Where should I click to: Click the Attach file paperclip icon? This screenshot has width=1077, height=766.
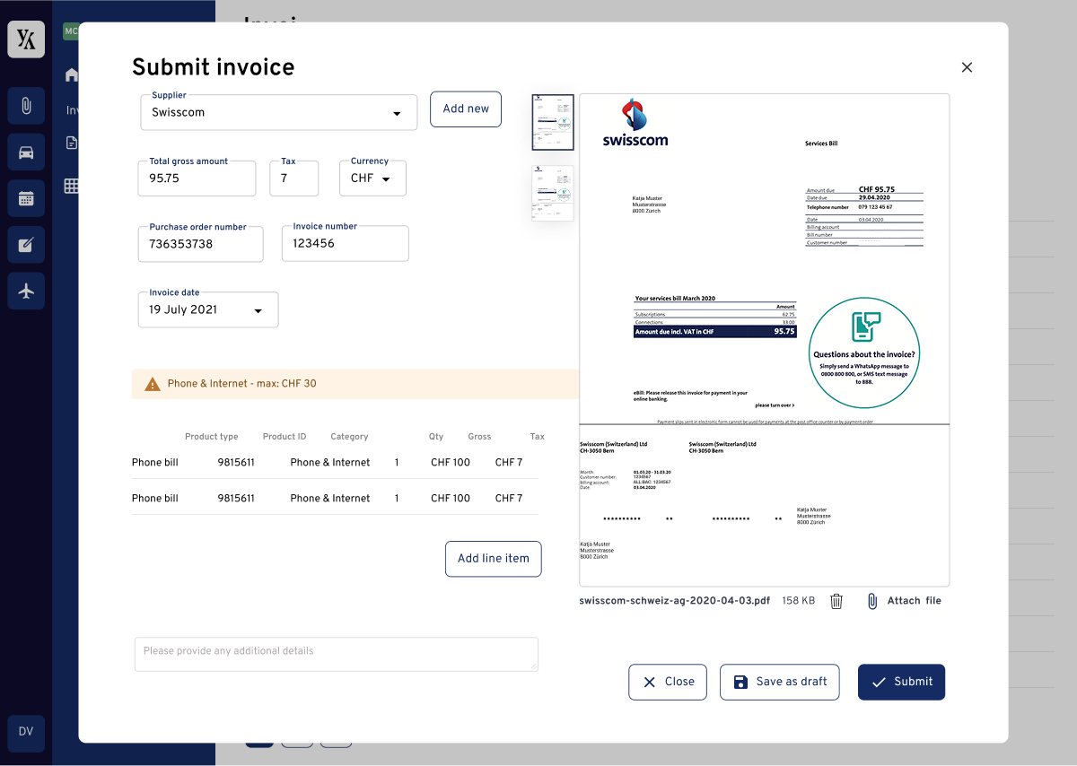(871, 600)
